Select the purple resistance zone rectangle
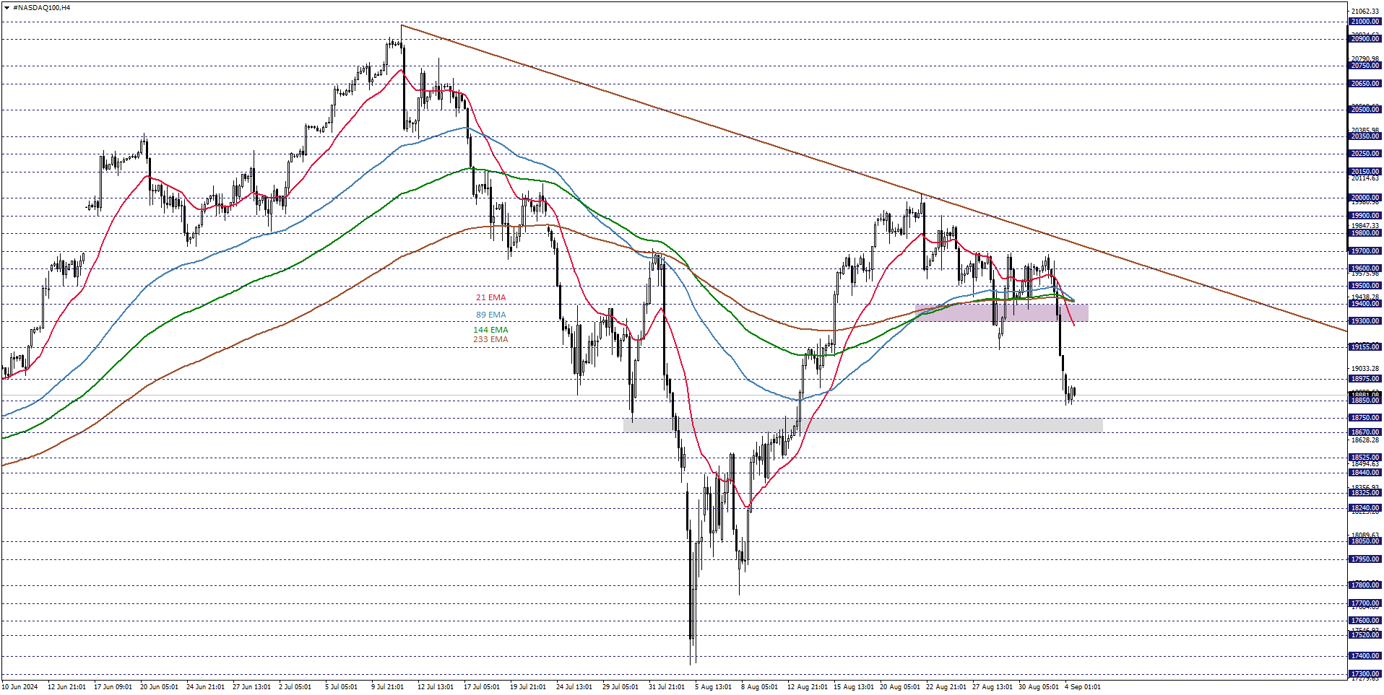This screenshot has width=1384, height=695. click(1001, 312)
